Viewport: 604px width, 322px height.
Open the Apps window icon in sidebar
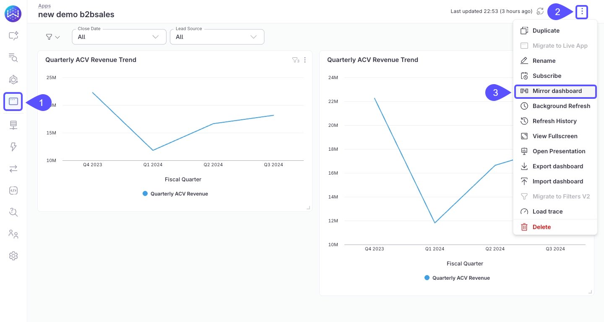pos(13,102)
